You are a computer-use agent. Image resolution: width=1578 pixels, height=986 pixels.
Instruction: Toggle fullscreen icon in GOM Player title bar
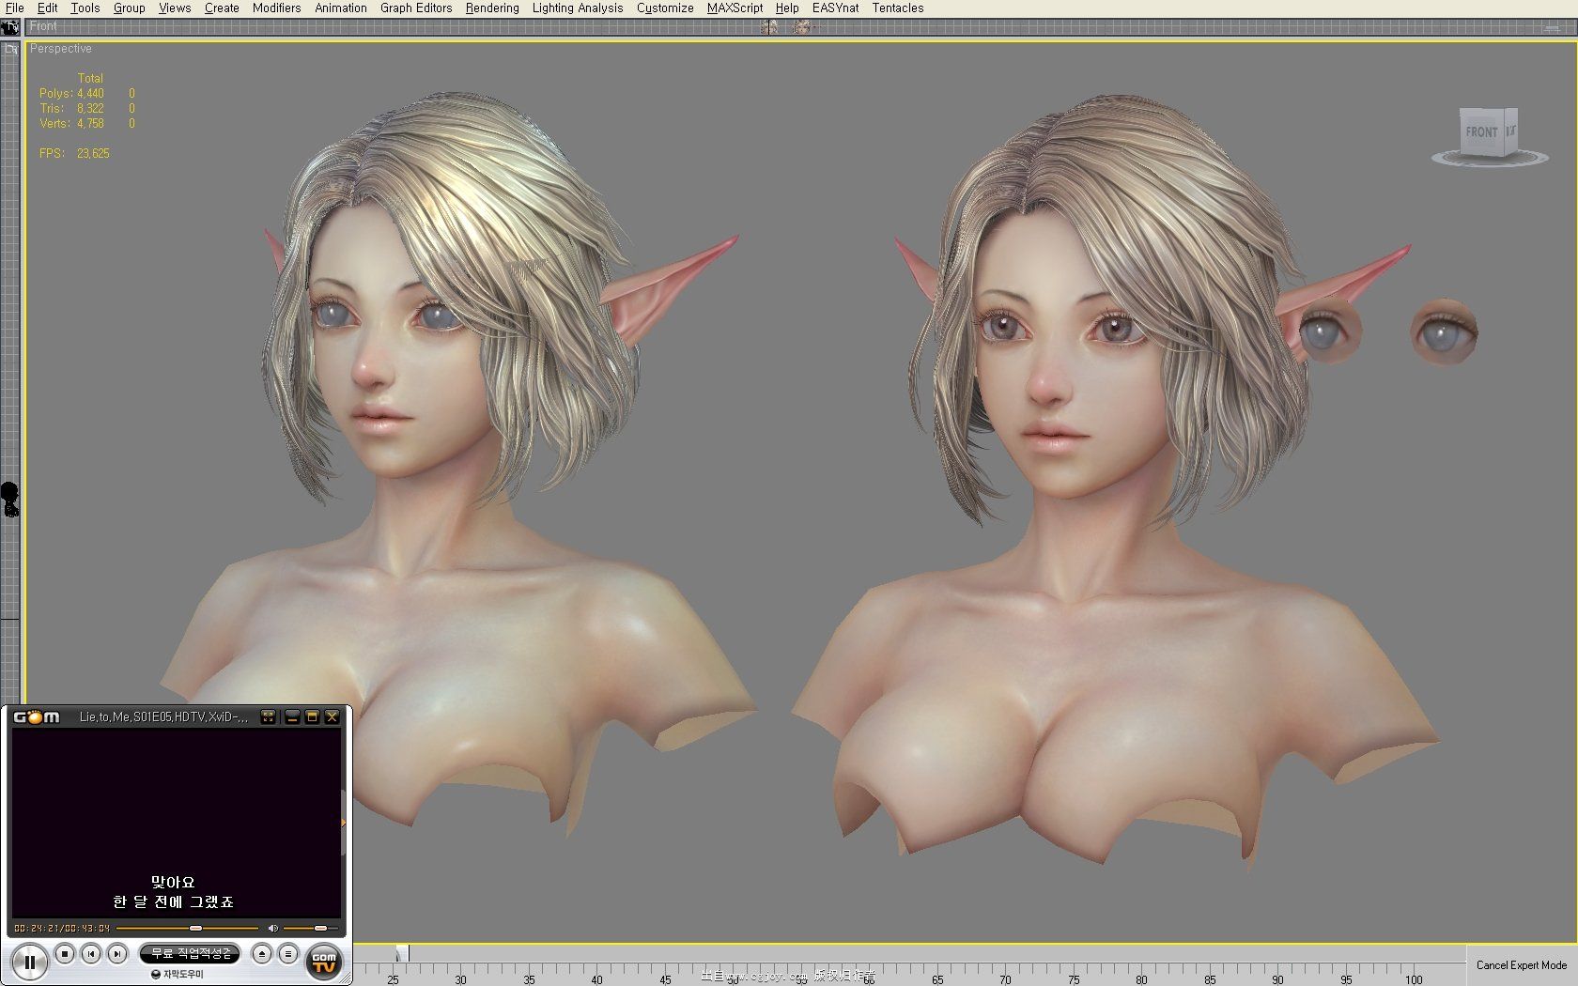(268, 717)
